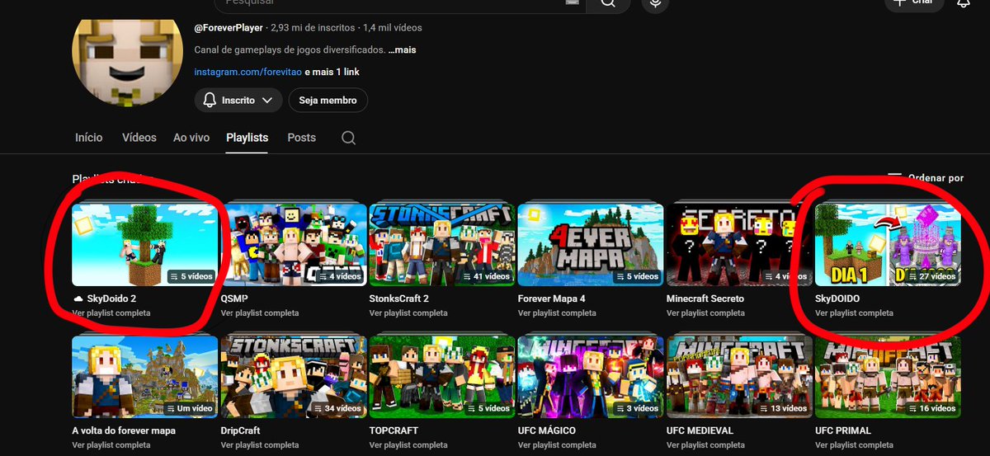Click the 16 vídeos badge on UFC PRIMAL
The image size is (990, 456).
coord(931,408)
